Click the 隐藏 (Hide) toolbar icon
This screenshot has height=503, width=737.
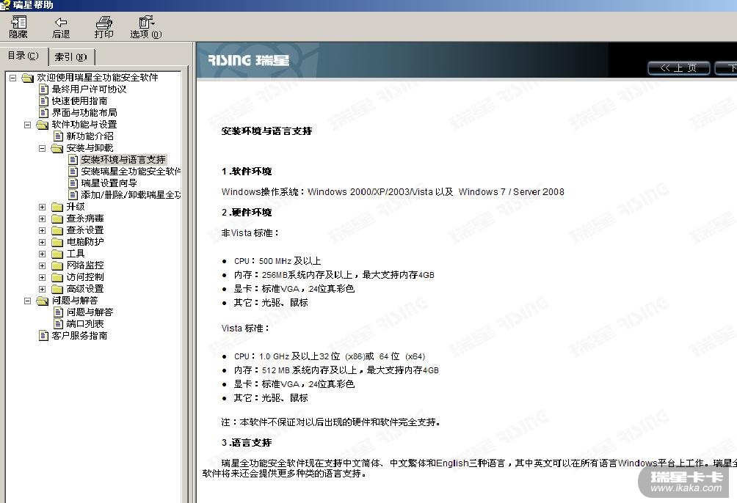click(18, 27)
